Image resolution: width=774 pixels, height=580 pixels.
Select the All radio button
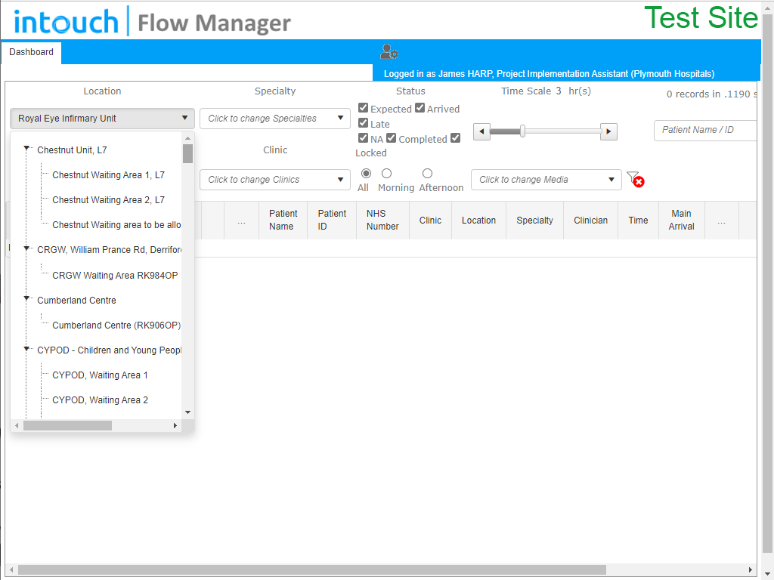tap(367, 173)
